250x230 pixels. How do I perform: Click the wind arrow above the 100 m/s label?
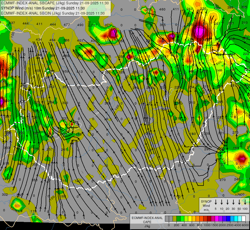coord(245,202)
